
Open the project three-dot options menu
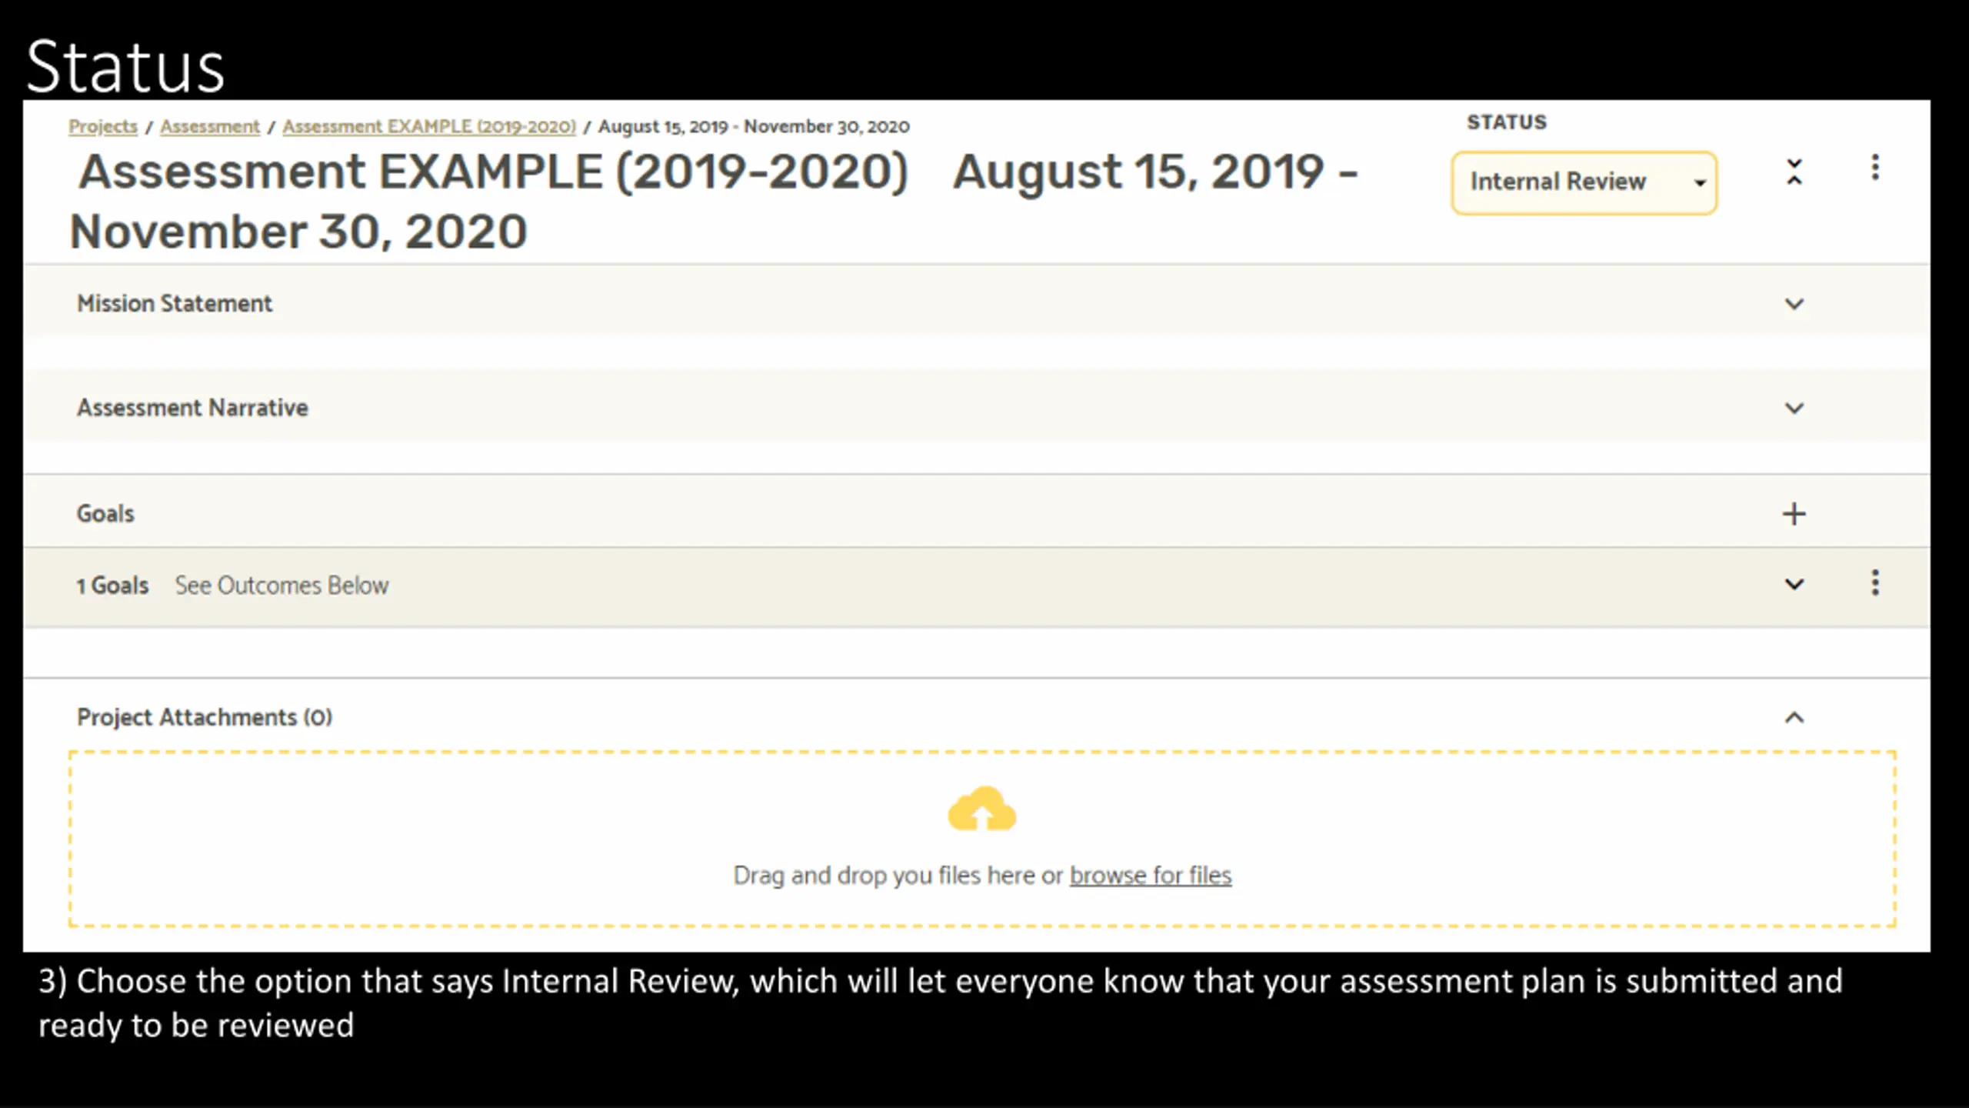pyautogui.click(x=1875, y=168)
